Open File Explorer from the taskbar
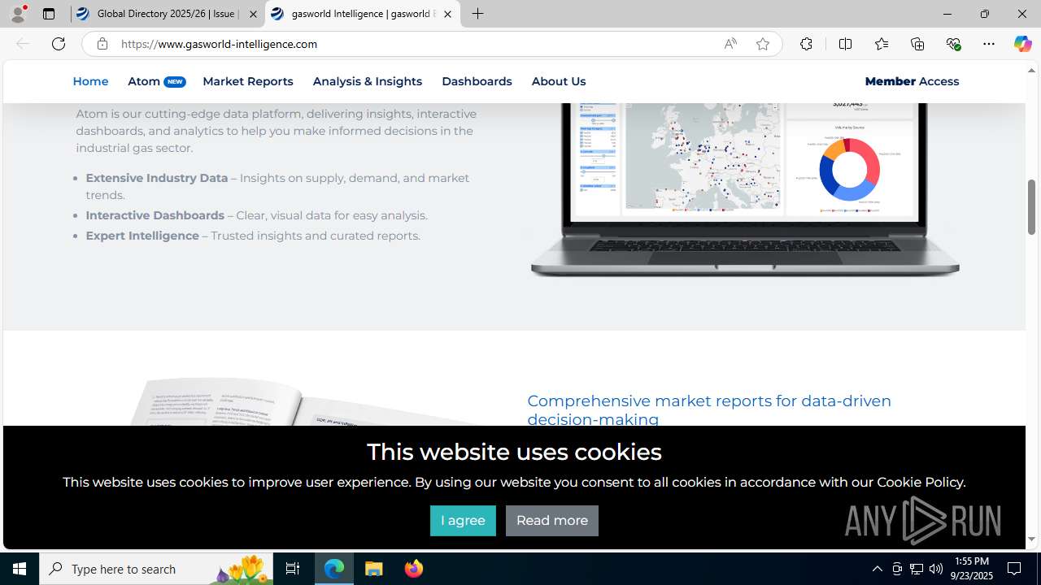Viewport: 1041px width, 585px height. coord(374,569)
